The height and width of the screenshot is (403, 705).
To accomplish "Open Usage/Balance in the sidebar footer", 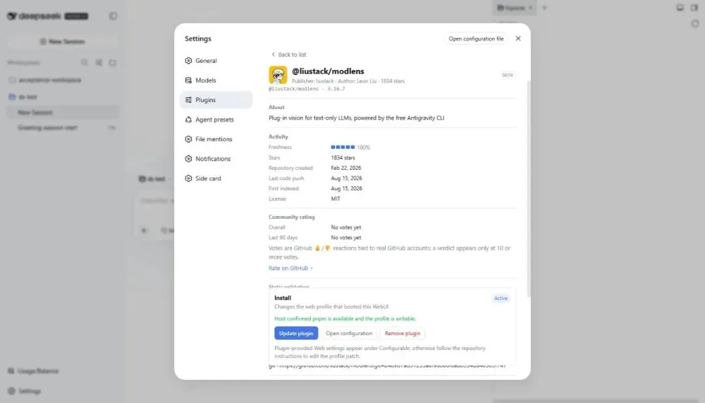I will (x=34, y=371).
